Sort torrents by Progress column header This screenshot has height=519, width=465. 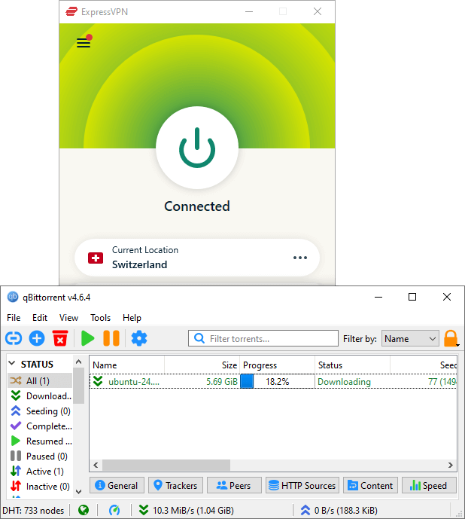pyautogui.click(x=277, y=365)
